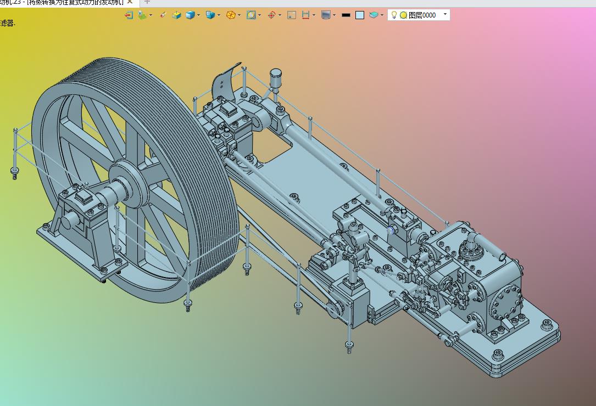This screenshot has width=596, height=406.
Task: Click the light blue fill color swatch
Action: (360, 15)
